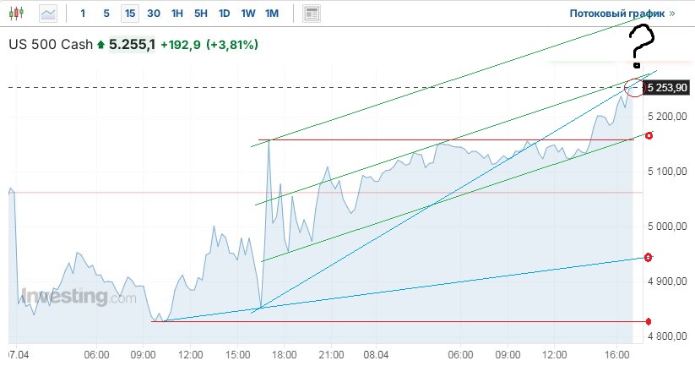Click the top red line marker near 5 150
Viewport: 695px width, 366px height.
(649, 135)
